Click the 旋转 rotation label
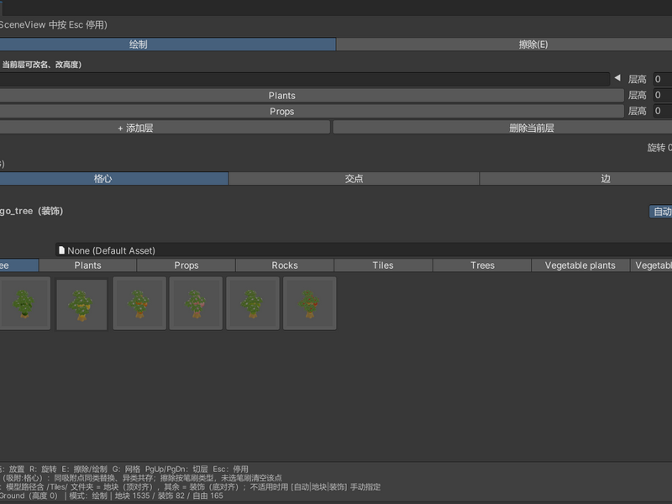 (x=659, y=148)
